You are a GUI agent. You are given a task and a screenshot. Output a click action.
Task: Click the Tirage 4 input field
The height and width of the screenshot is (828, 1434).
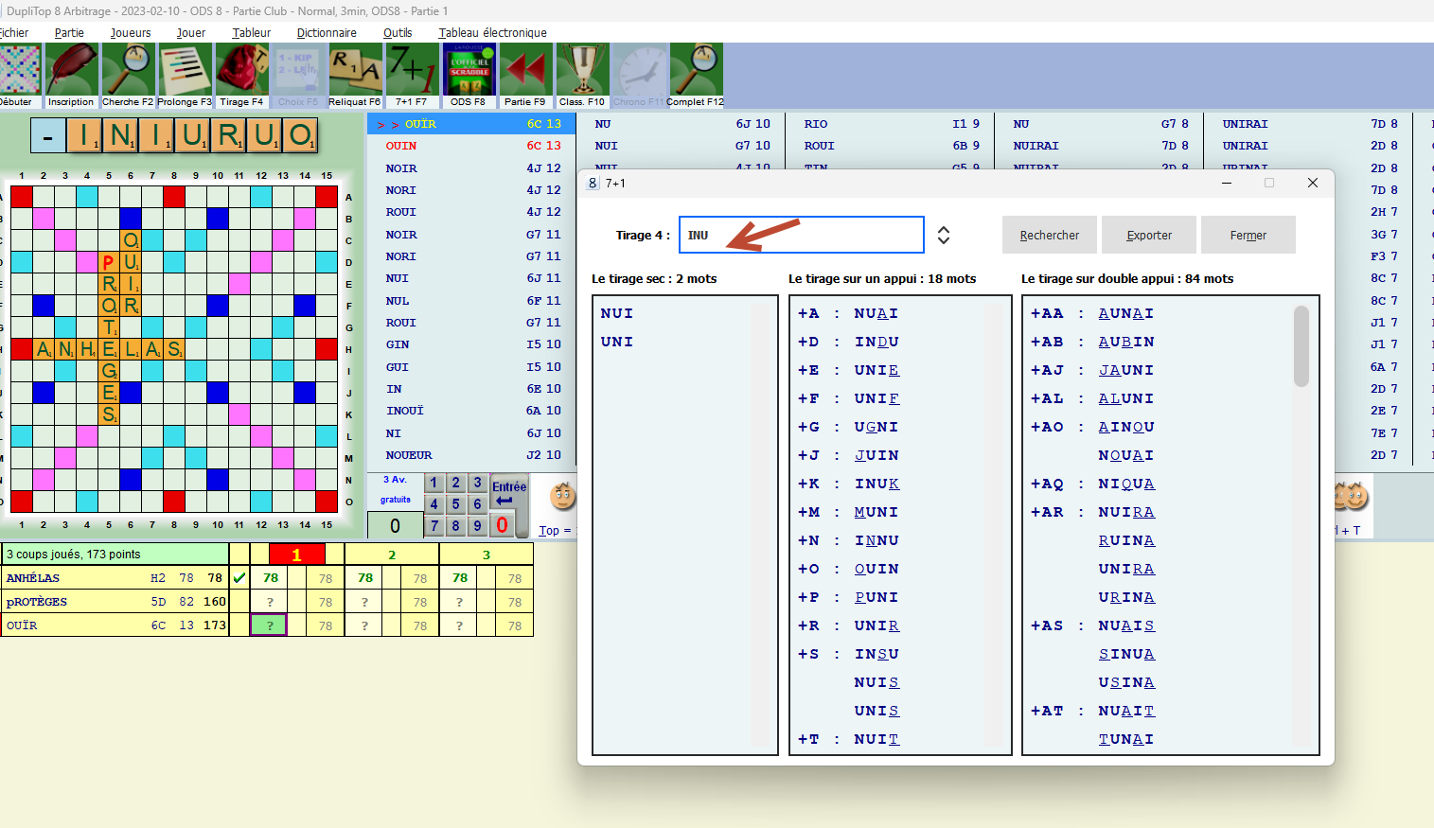(x=801, y=235)
